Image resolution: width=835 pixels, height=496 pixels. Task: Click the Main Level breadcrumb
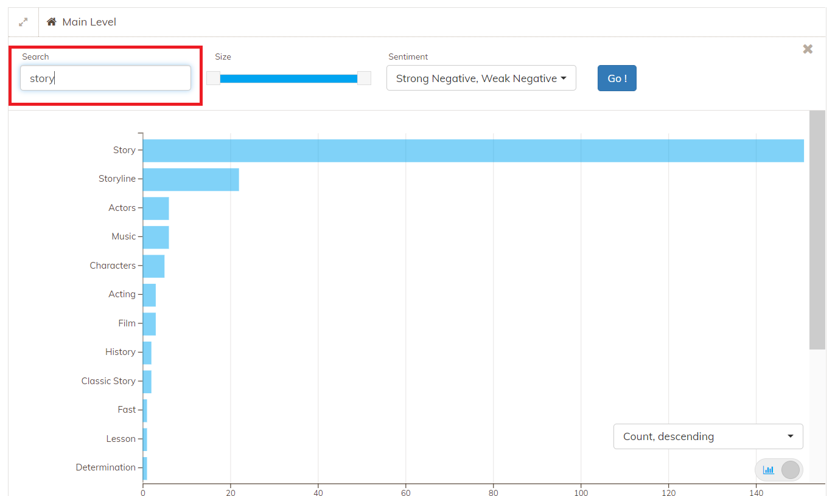(89, 22)
